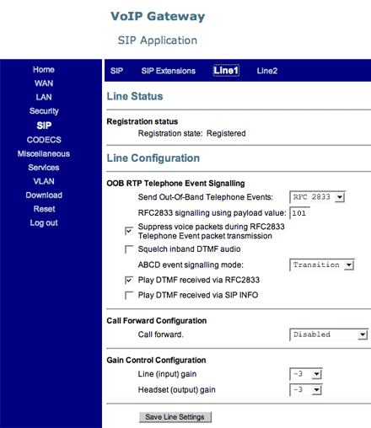Screen dimensions: 371x428
Task: Toggle Suppress voice packets during RFC2833 checkbox
Action: point(129,231)
